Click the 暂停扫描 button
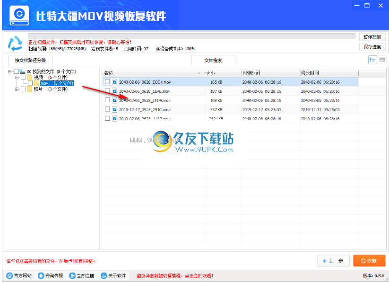The height and width of the screenshot is (283, 389). point(372,37)
